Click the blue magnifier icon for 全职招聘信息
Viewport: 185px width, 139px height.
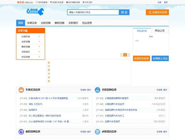(97, 90)
